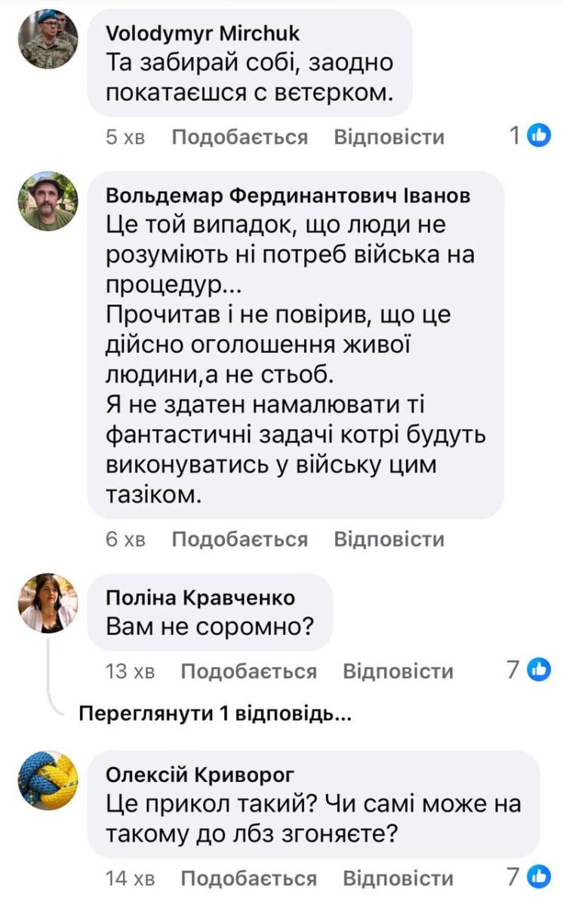
Task: Click like reaction icon on Mirchuk's comment
Action: click(x=539, y=136)
